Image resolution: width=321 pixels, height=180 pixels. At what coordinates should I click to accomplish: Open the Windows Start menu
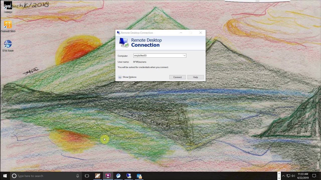point(5,176)
